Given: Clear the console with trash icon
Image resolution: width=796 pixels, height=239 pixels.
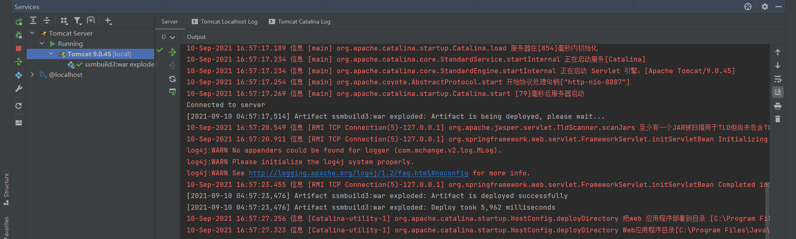Looking at the screenshot, I should [x=778, y=119].
